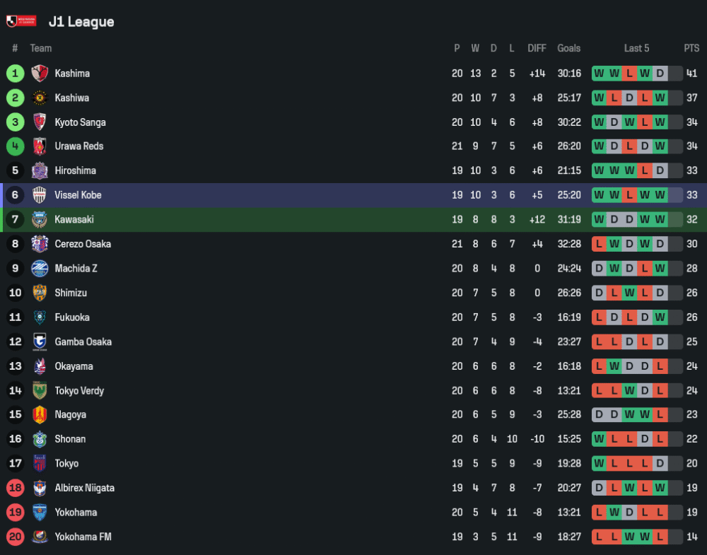Viewport: 707px width, 555px height.
Task: Click the Kashiwa team crest icon
Action: click(x=40, y=98)
